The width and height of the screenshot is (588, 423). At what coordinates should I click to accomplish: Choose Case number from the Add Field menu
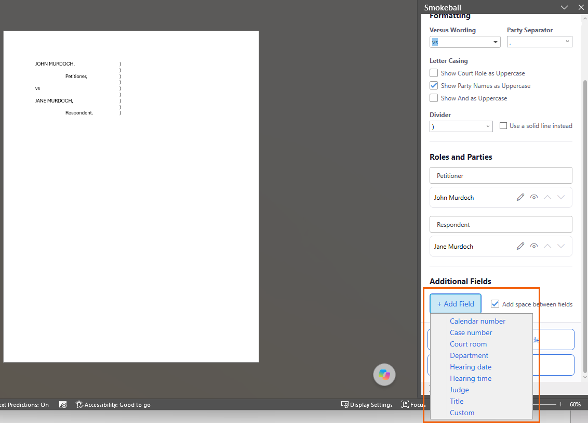(471, 332)
